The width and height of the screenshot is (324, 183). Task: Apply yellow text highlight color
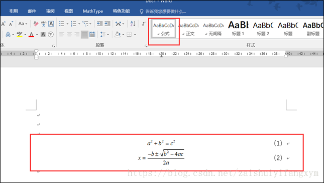point(20,34)
